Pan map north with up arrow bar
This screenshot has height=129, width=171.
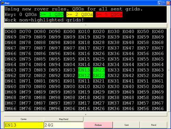click(x=85, y=25)
